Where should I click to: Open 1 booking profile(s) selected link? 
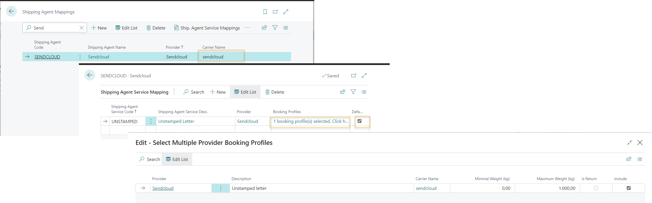311,121
